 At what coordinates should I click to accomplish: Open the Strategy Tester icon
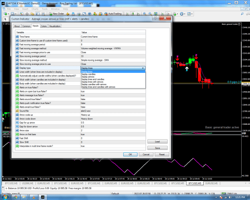coord(43,14)
